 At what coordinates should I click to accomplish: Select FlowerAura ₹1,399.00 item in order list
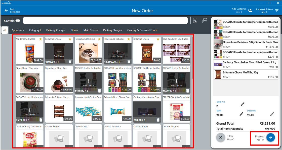click(x=246, y=45)
